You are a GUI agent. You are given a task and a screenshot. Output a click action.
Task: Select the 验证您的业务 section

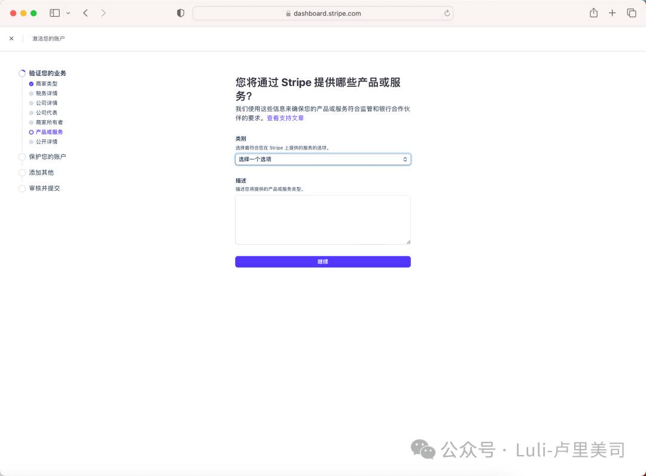pos(47,73)
